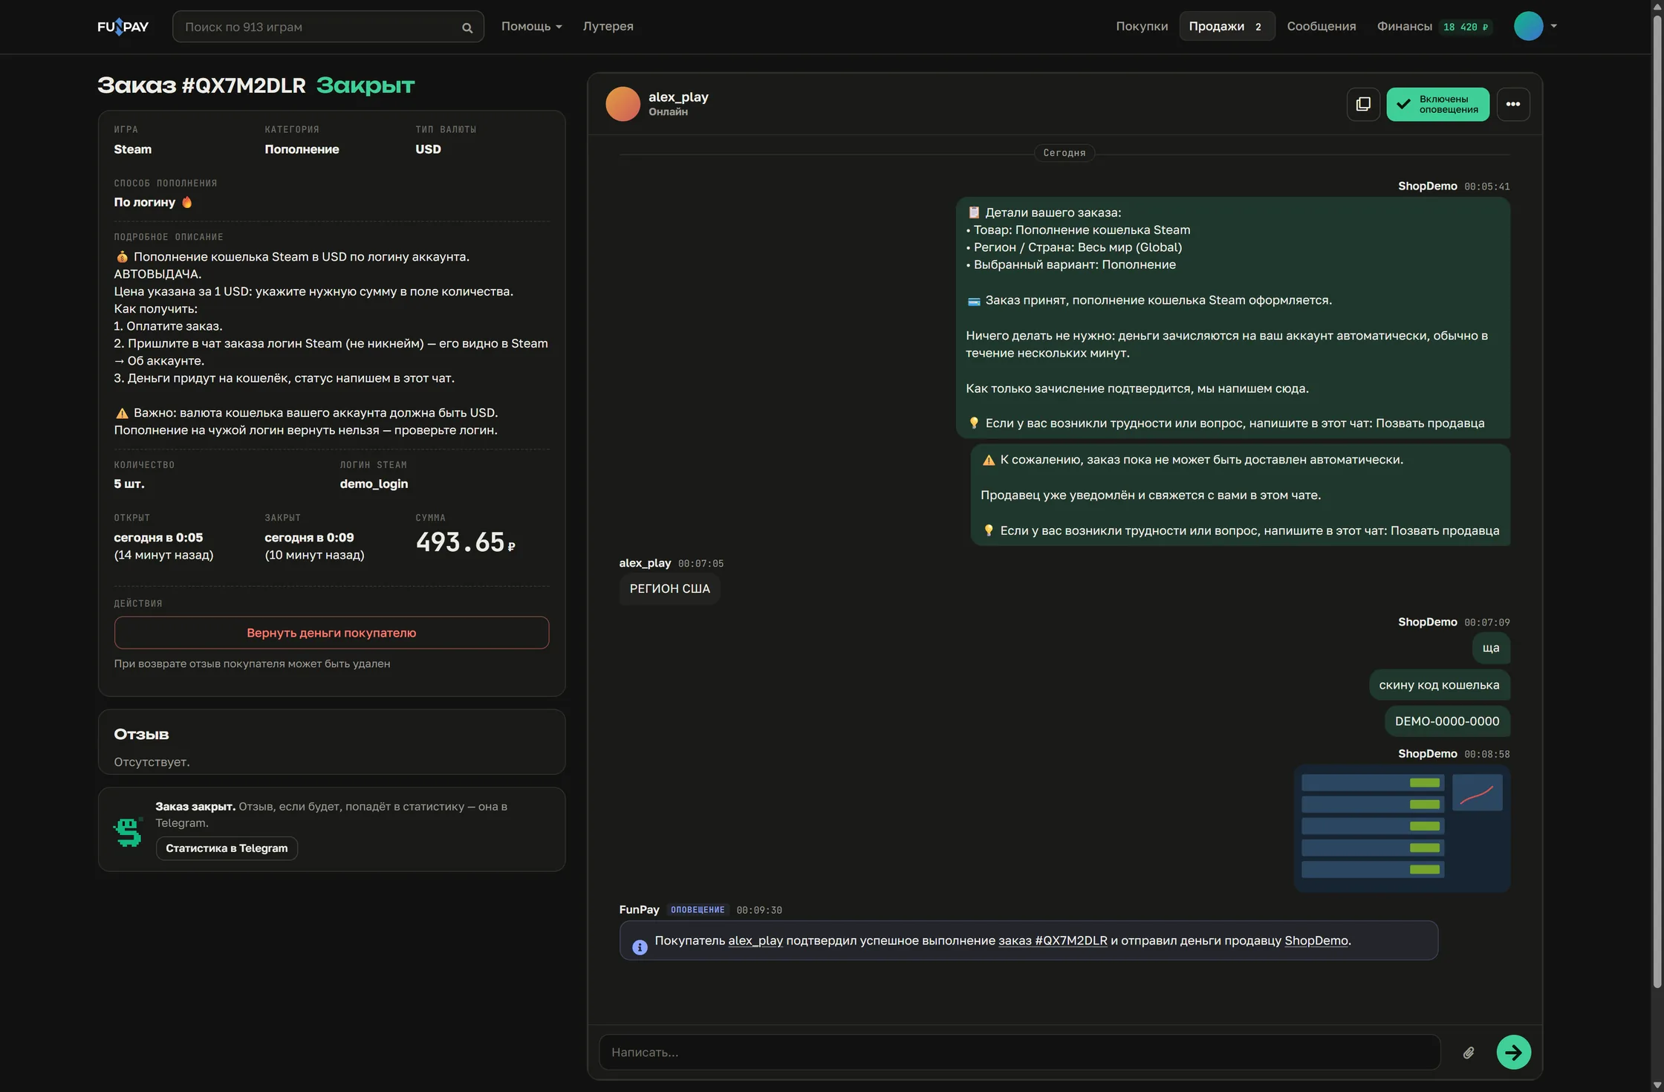Focus the Написать message field
Screen dimensions: 1664x1092
(x=1019, y=1053)
